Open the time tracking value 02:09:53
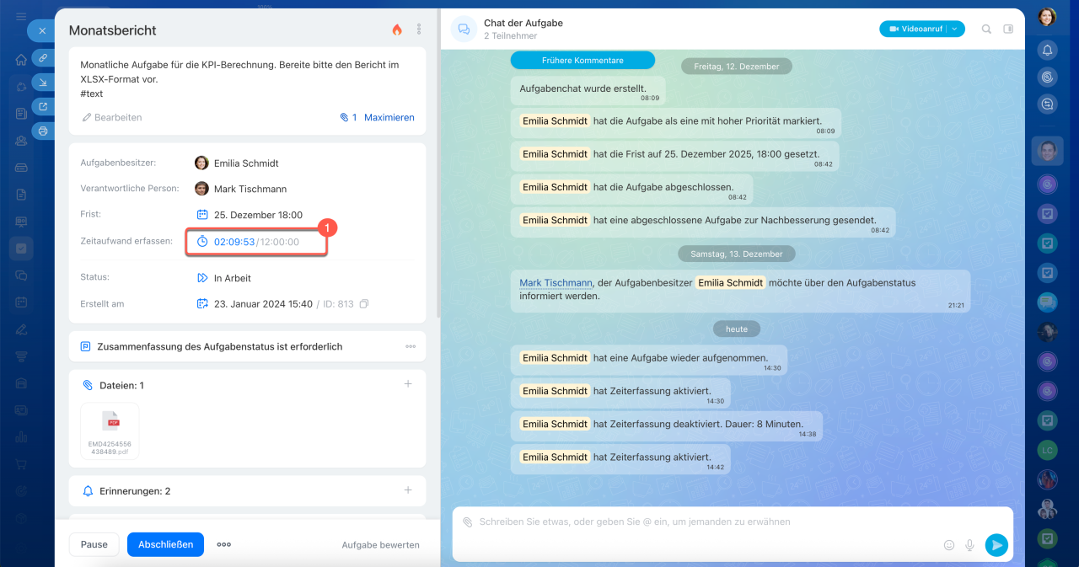The width and height of the screenshot is (1079, 567). coord(234,242)
